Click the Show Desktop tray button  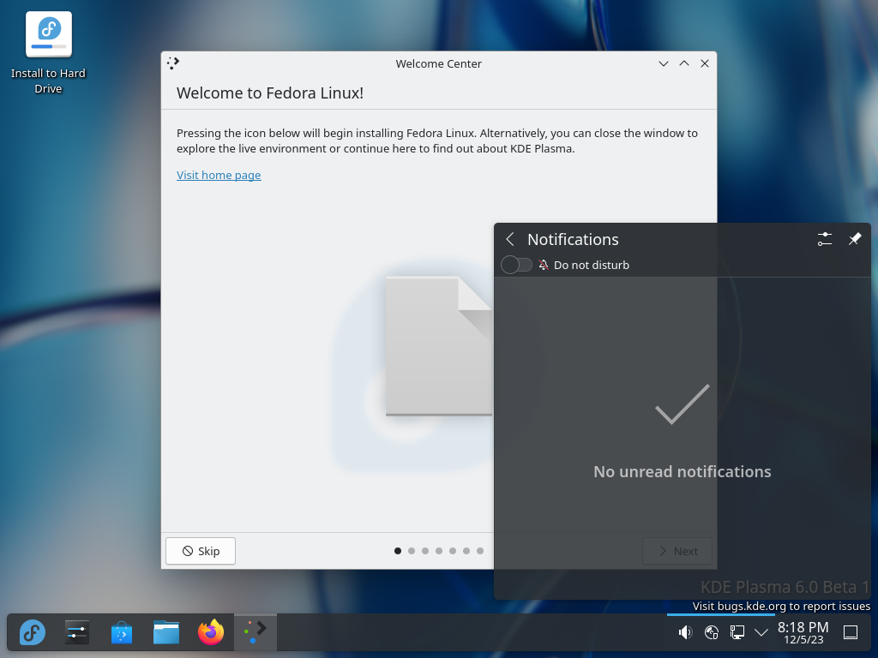[851, 632]
